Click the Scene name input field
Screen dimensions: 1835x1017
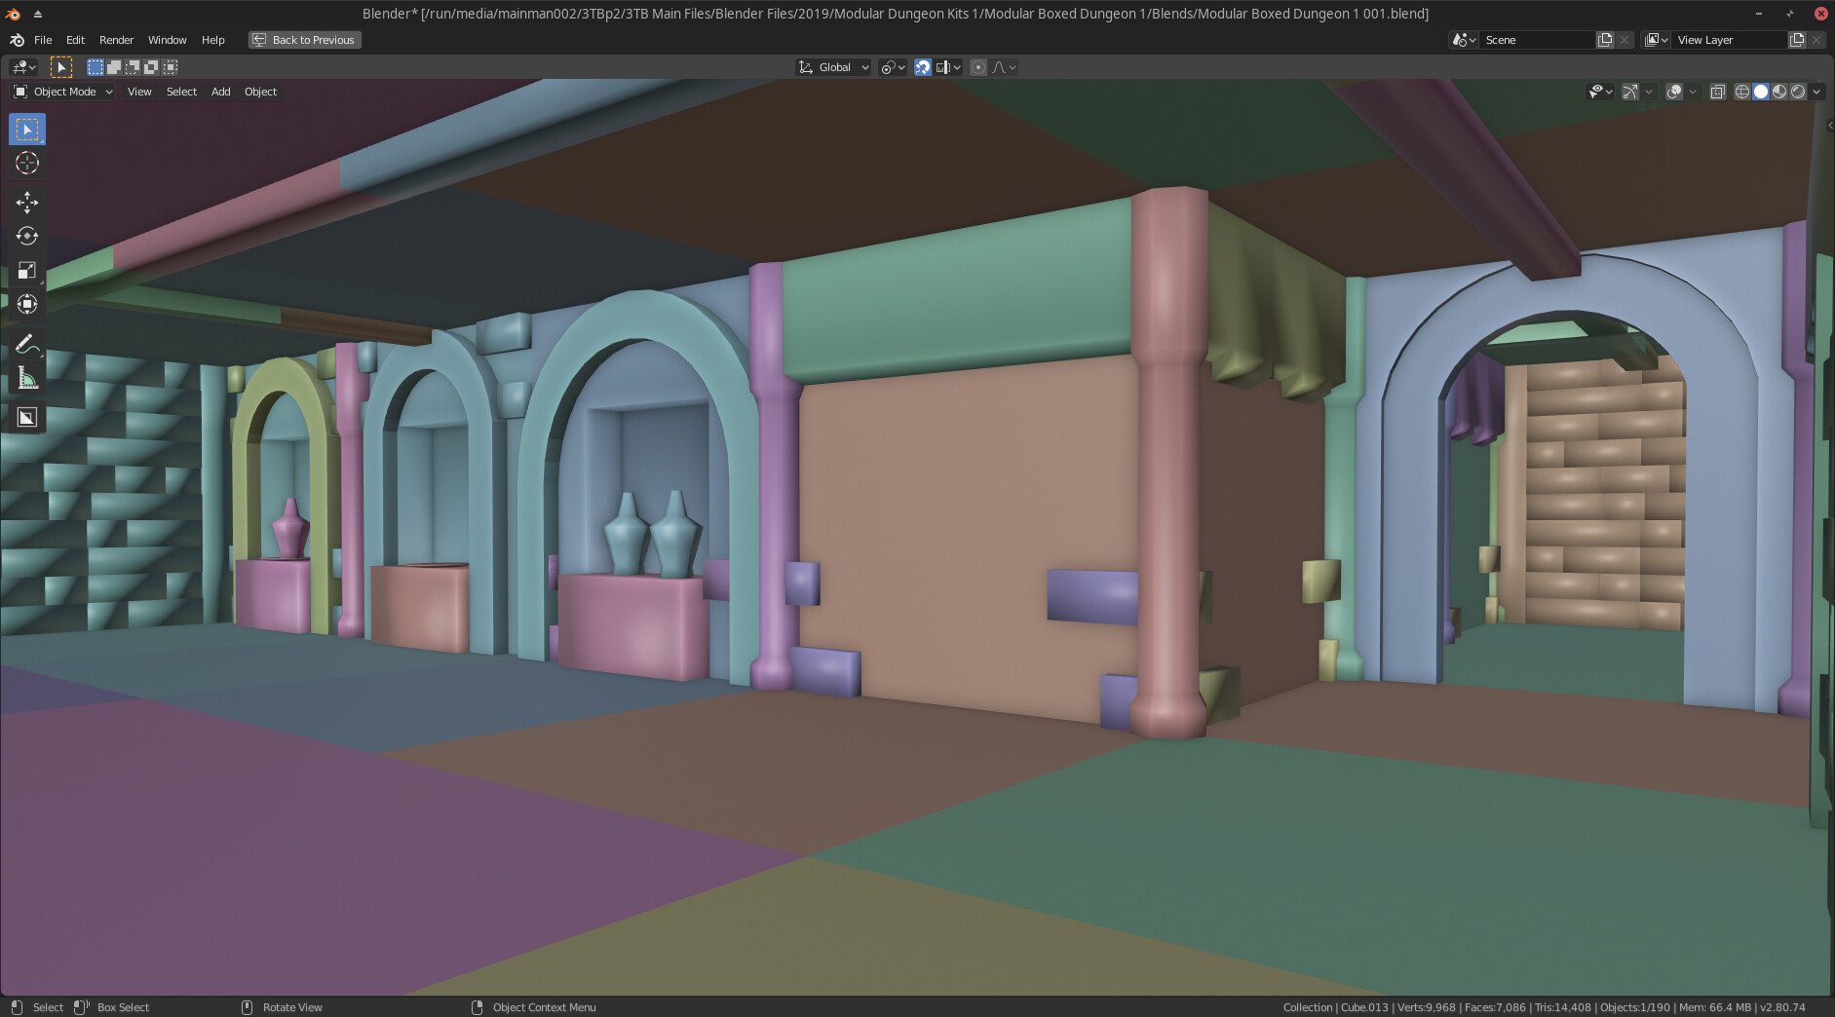pyautogui.click(x=1540, y=39)
